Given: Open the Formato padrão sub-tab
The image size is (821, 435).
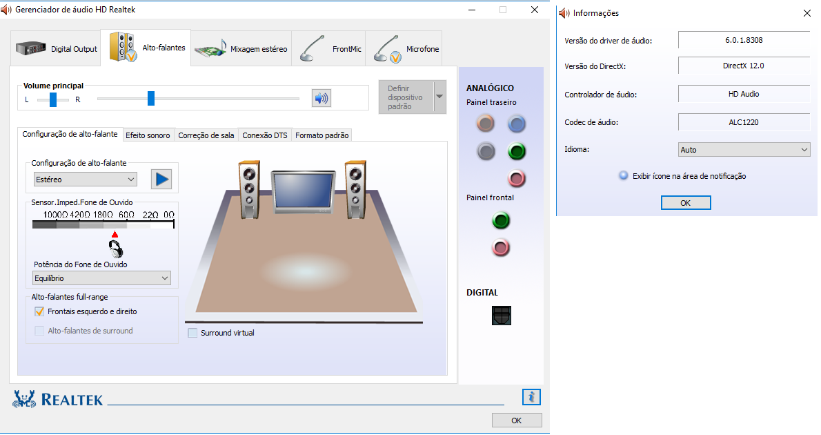Looking at the screenshot, I should [322, 135].
